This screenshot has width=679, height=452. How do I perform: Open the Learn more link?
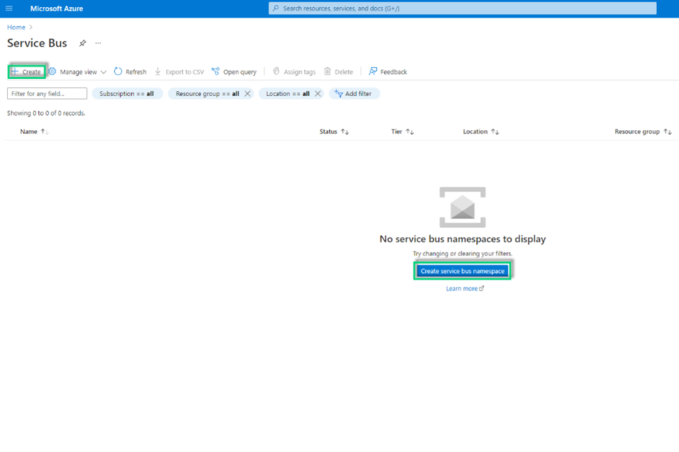pos(465,289)
